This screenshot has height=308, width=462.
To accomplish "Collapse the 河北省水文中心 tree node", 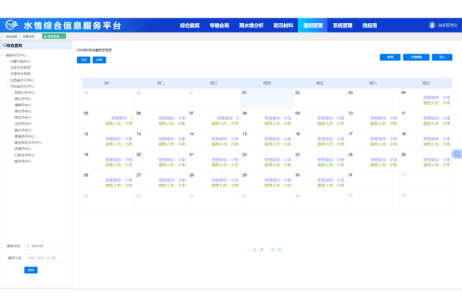I will 7,87.
